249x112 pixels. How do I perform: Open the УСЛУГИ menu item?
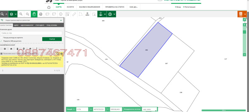point(70,7)
